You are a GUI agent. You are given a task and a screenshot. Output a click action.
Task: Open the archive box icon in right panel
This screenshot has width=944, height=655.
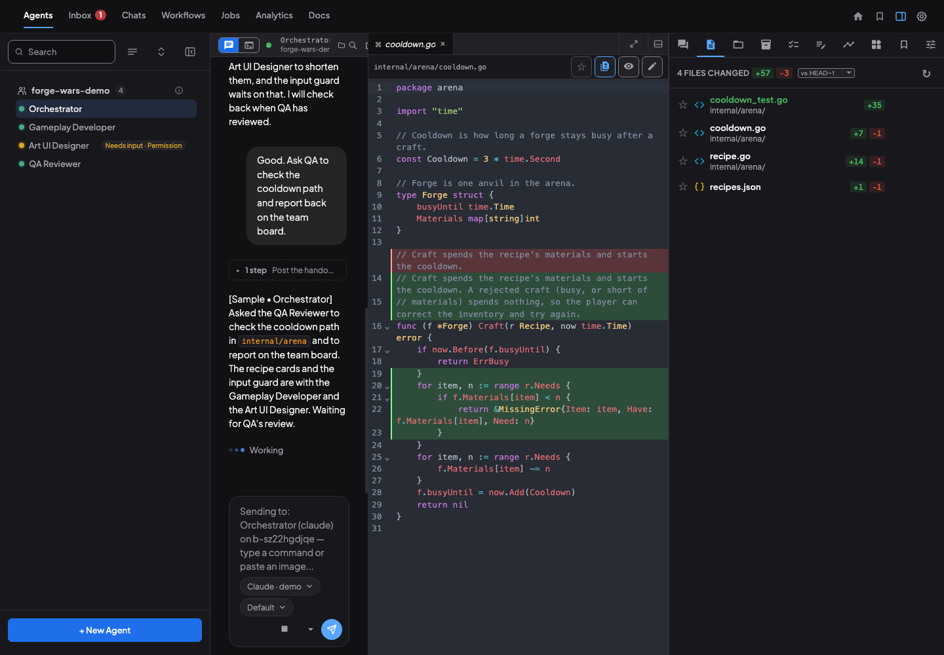766,45
